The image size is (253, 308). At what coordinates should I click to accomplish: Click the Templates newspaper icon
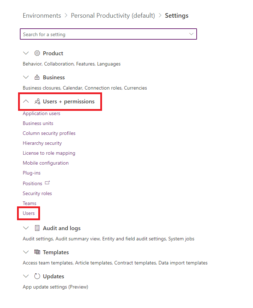click(37, 252)
